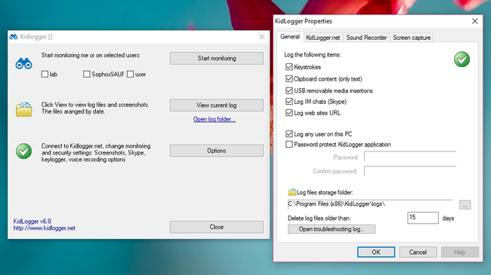The image size is (491, 275).
Task: Tick the SophosSAUF user checkbox
Action: [x=87, y=74]
